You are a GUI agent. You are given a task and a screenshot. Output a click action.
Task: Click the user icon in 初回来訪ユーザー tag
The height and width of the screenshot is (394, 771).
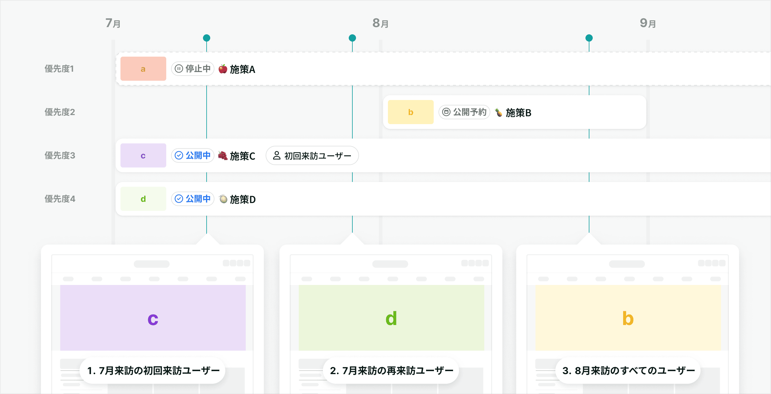pos(276,155)
